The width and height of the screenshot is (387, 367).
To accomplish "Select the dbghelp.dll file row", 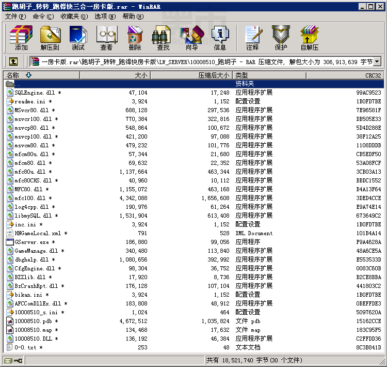I will 193,259.
